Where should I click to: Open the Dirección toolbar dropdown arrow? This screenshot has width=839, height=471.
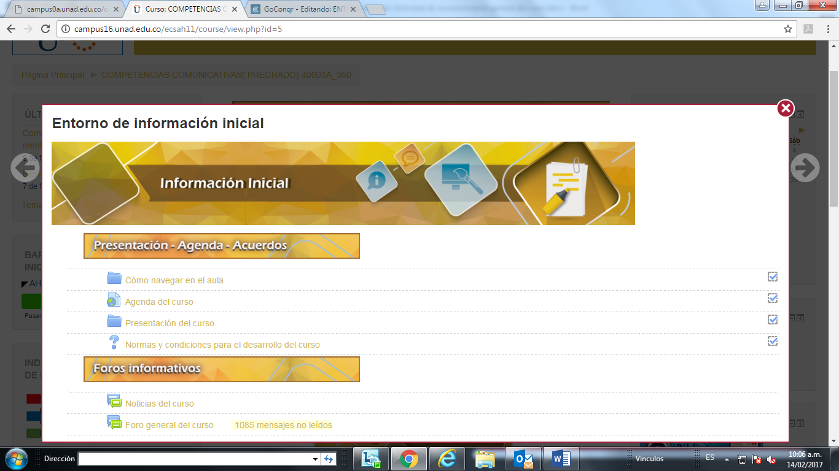click(x=315, y=459)
